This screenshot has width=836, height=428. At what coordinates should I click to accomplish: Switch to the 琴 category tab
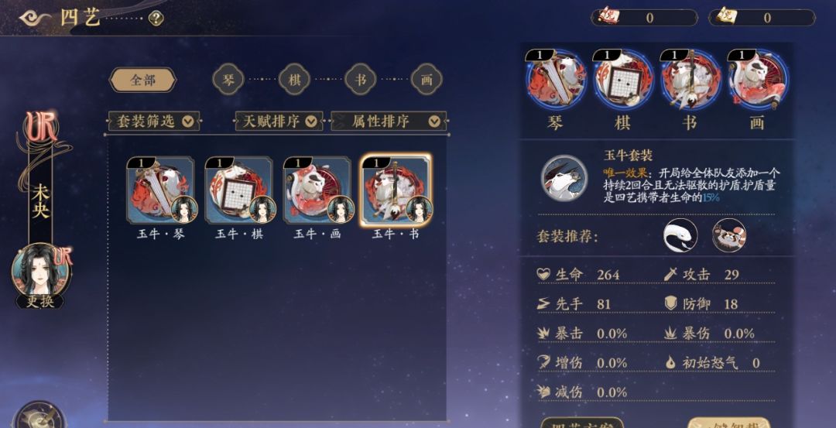228,80
